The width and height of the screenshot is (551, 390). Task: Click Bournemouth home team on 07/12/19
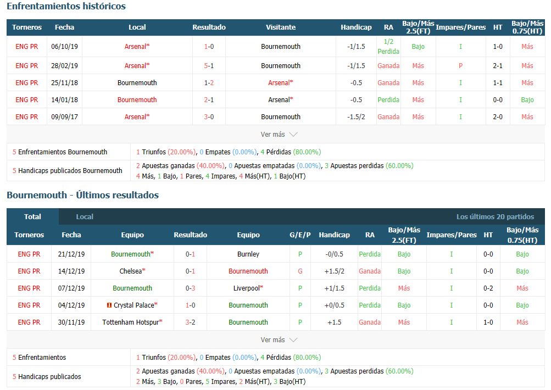(132, 288)
